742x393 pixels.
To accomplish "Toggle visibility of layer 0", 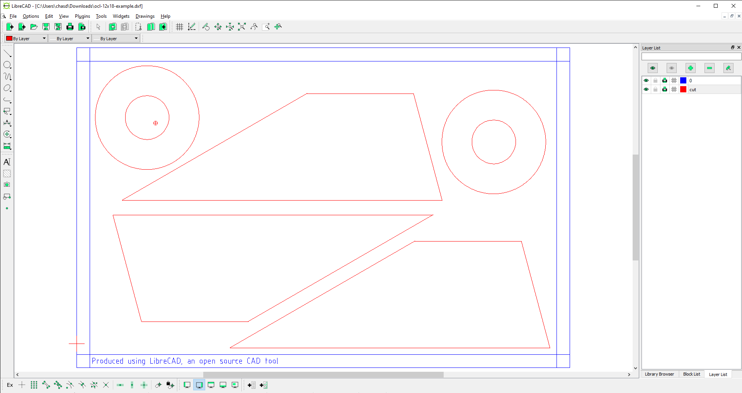I will (646, 80).
